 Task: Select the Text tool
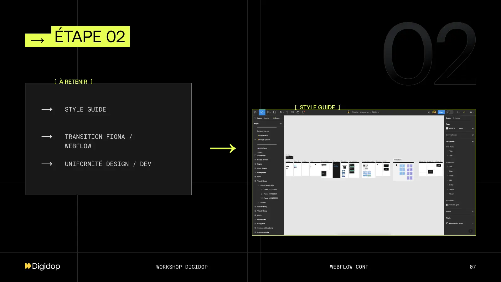(287, 112)
